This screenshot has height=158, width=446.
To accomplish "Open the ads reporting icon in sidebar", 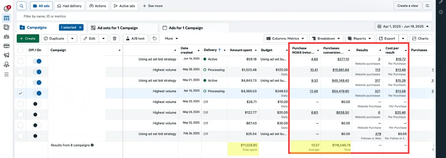I will coord(7,27).
